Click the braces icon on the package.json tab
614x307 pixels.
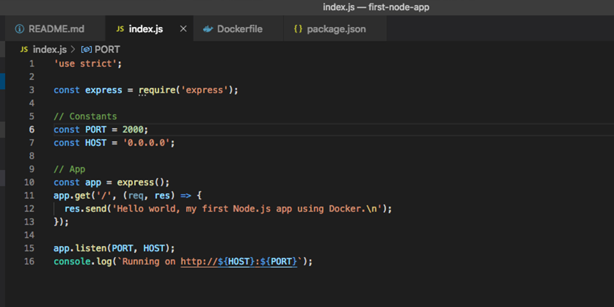298,29
